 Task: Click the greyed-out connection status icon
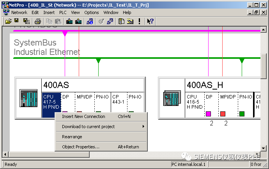point(101,21)
